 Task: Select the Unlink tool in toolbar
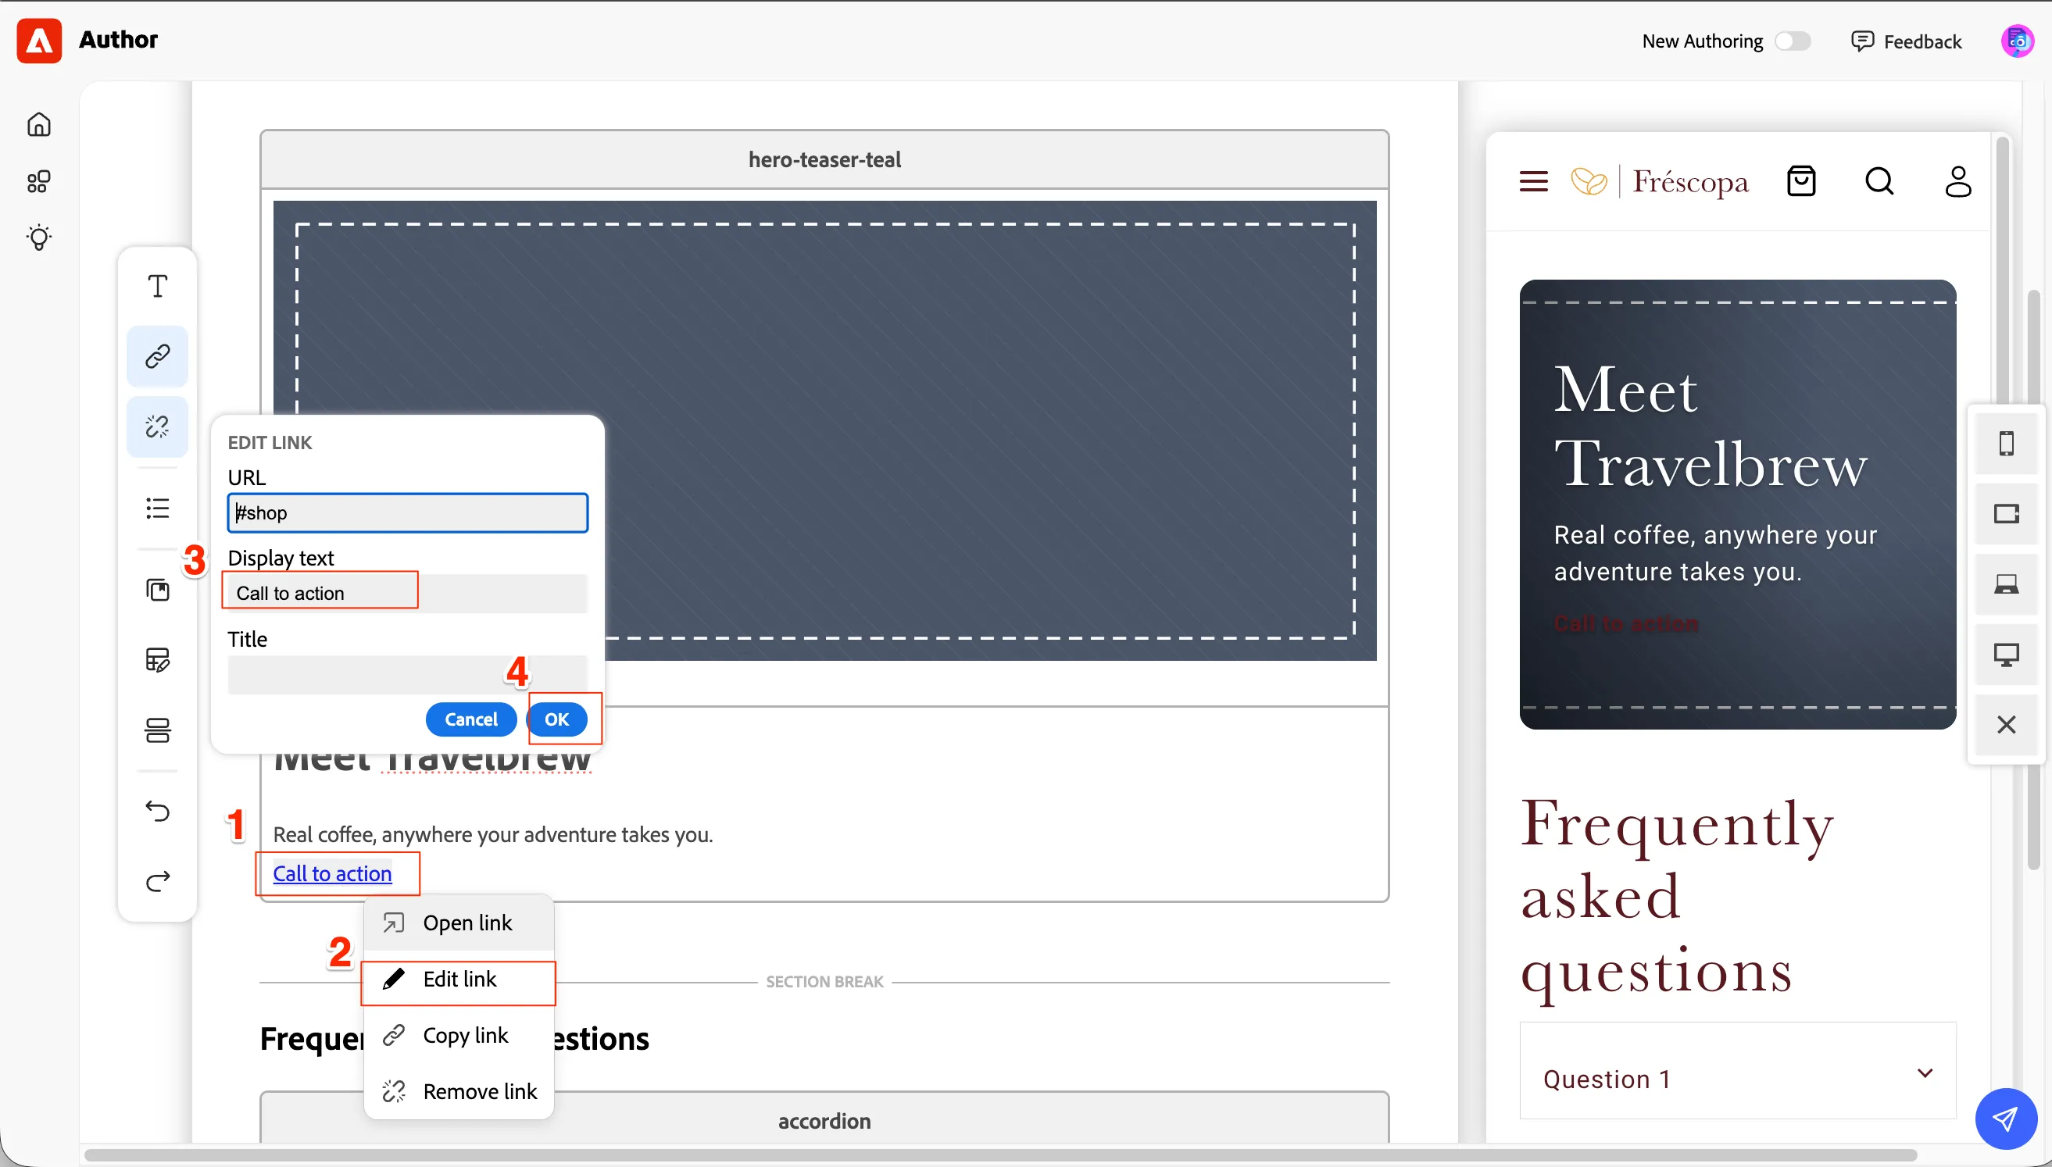coord(158,426)
